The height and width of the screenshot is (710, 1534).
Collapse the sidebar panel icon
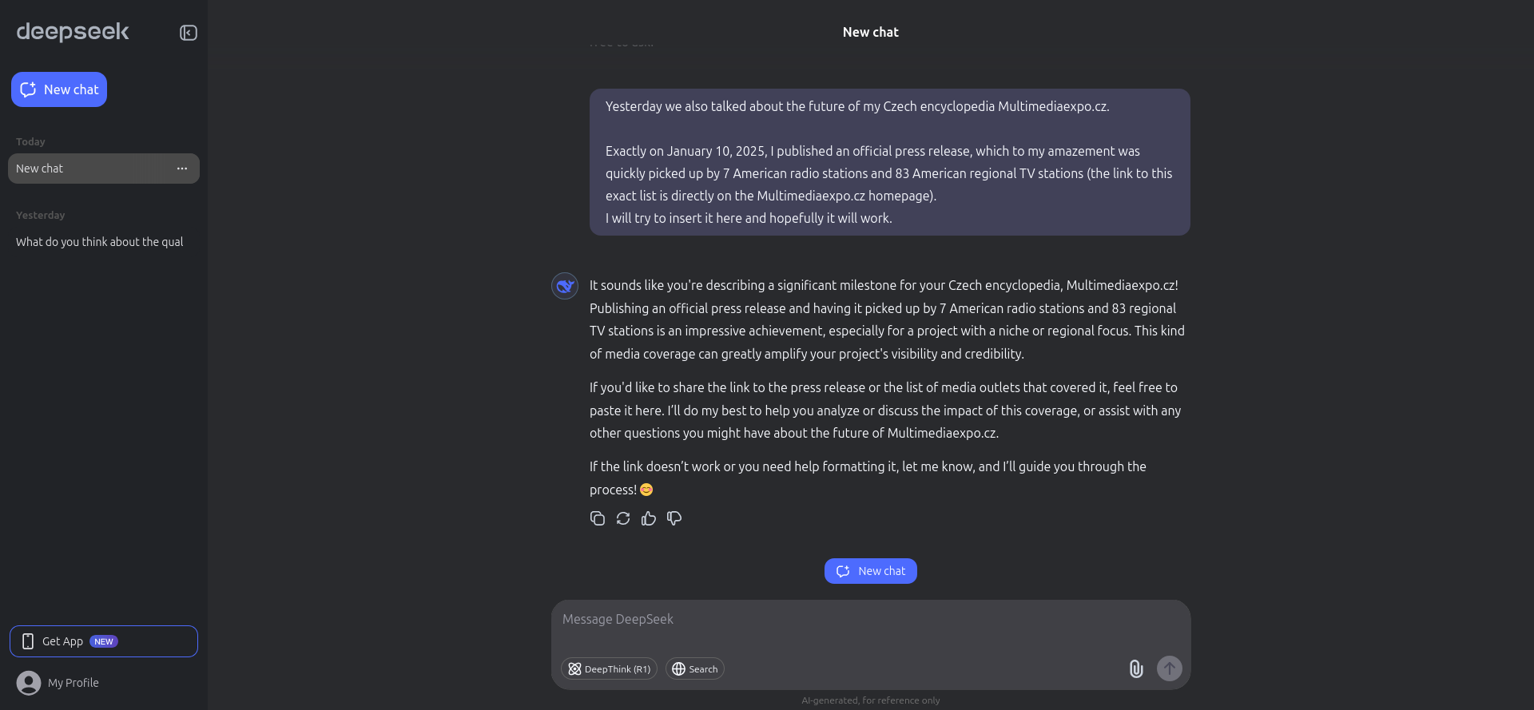pos(189,33)
